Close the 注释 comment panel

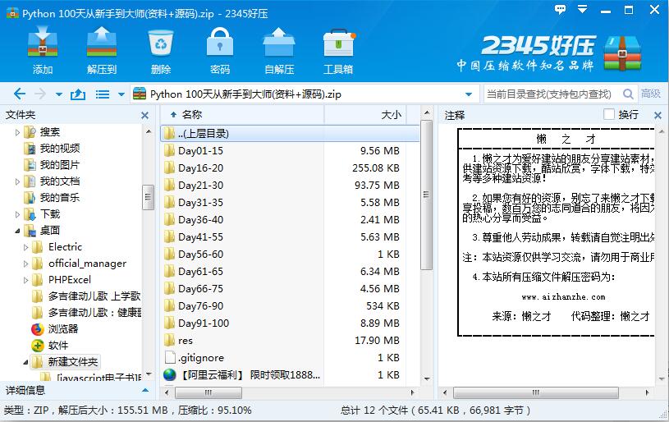click(658, 115)
